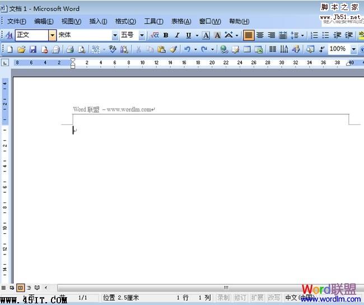
Task: Apply character shading with shaded A icon
Action: [x=217, y=35]
